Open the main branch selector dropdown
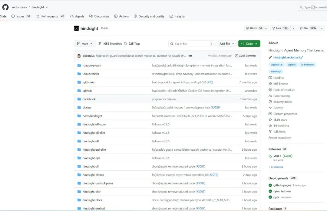 click(85, 44)
